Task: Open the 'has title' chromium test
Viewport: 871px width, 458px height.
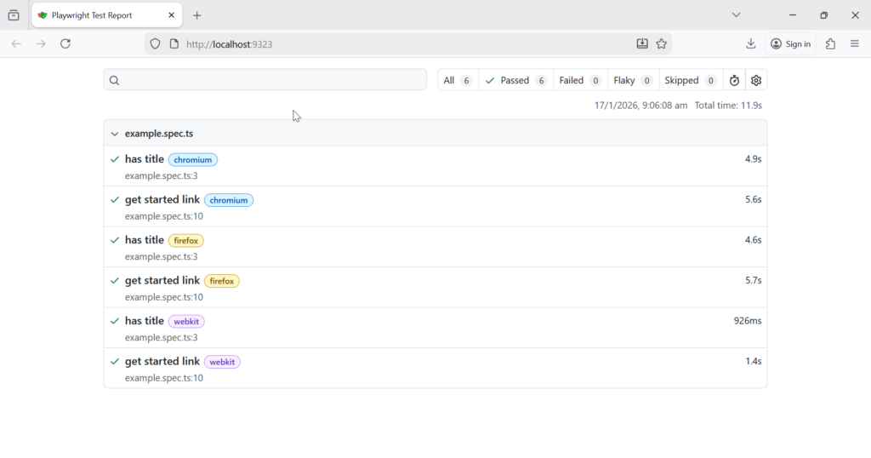Action: point(144,159)
